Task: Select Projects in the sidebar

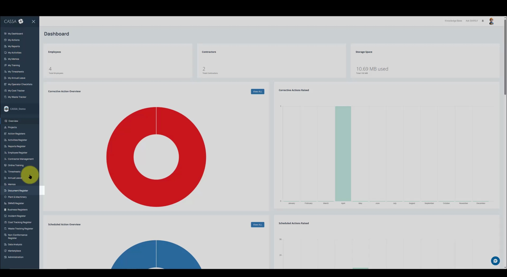Action: click(12, 127)
